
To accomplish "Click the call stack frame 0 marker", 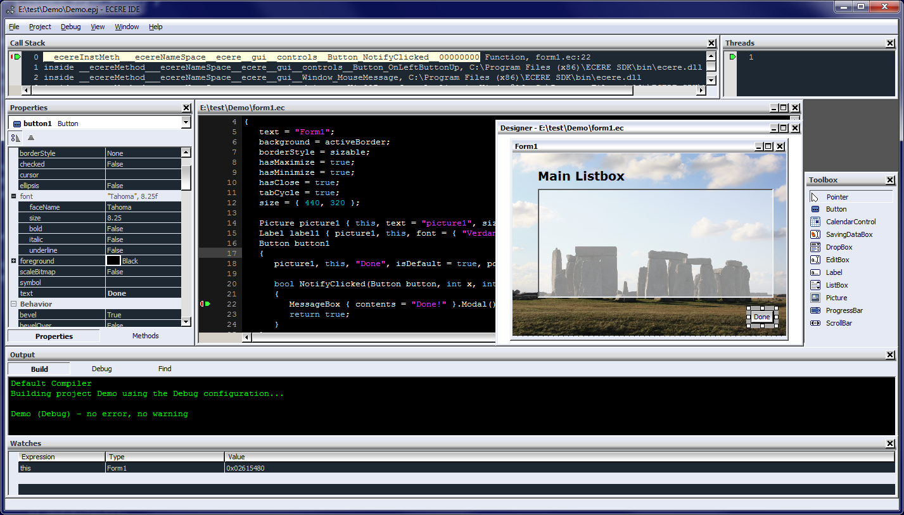I will coord(16,57).
